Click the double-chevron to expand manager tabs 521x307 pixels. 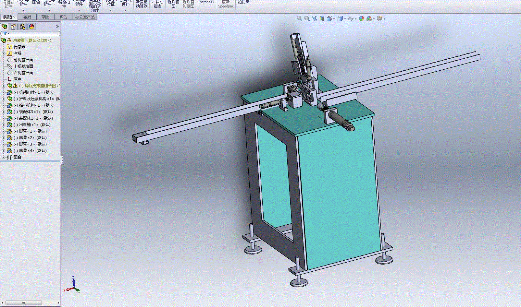click(x=57, y=27)
